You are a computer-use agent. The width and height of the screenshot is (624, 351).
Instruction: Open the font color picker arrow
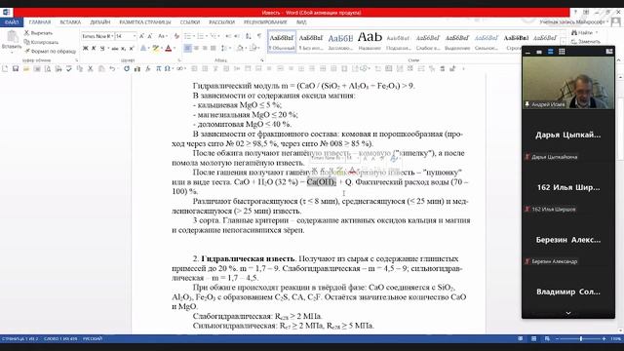pos(175,48)
